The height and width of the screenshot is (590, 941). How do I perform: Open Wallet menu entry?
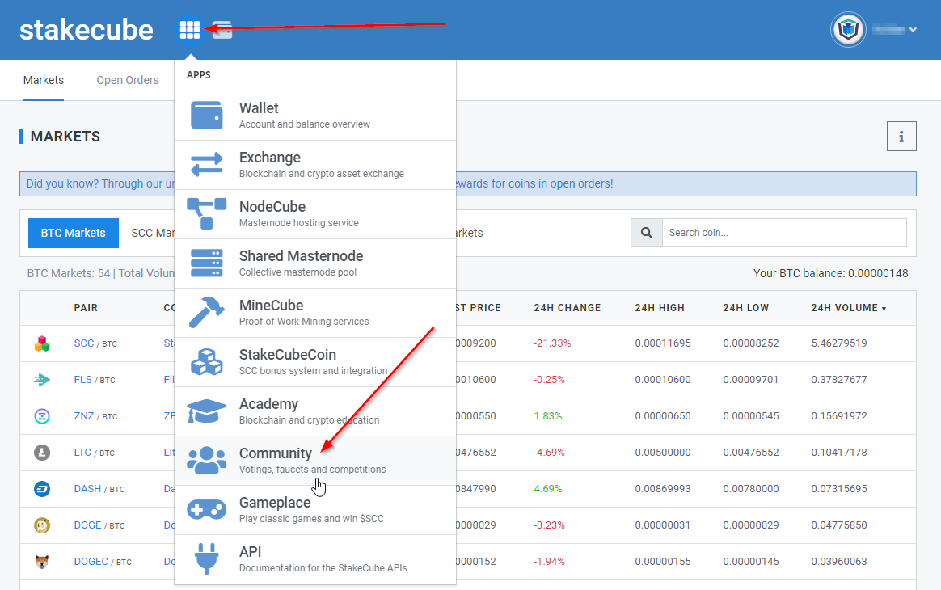tap(315, 116)
